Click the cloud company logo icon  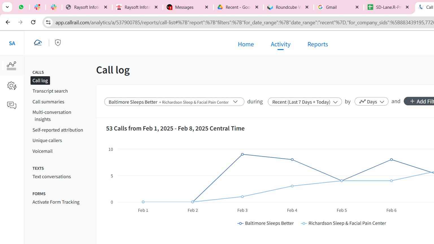point(38,43)
